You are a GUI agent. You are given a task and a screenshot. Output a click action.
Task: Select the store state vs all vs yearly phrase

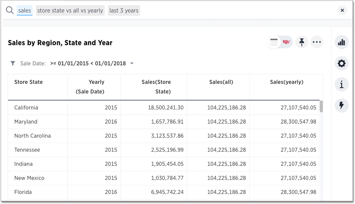pyautogui.click(x=70, y=10)
